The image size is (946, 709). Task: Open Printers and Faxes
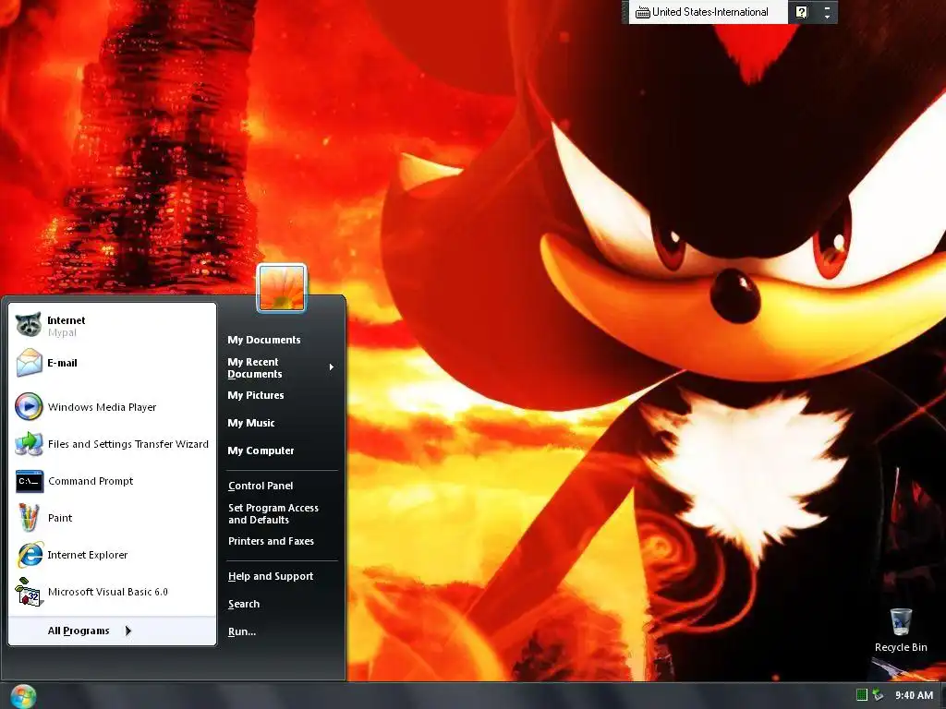(271, 541)
